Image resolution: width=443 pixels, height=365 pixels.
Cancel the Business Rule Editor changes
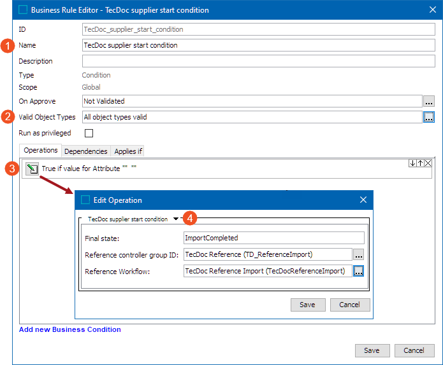(x=414, y=350)
